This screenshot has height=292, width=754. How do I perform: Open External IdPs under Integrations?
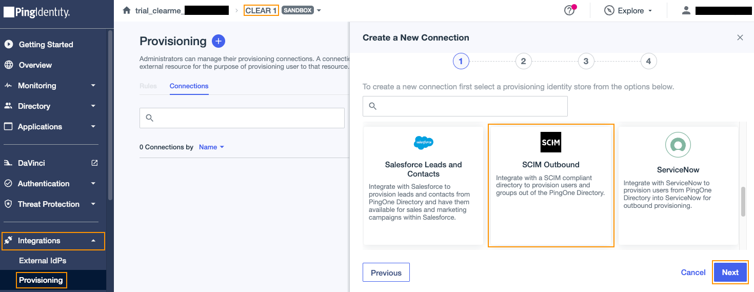[43, 261]
